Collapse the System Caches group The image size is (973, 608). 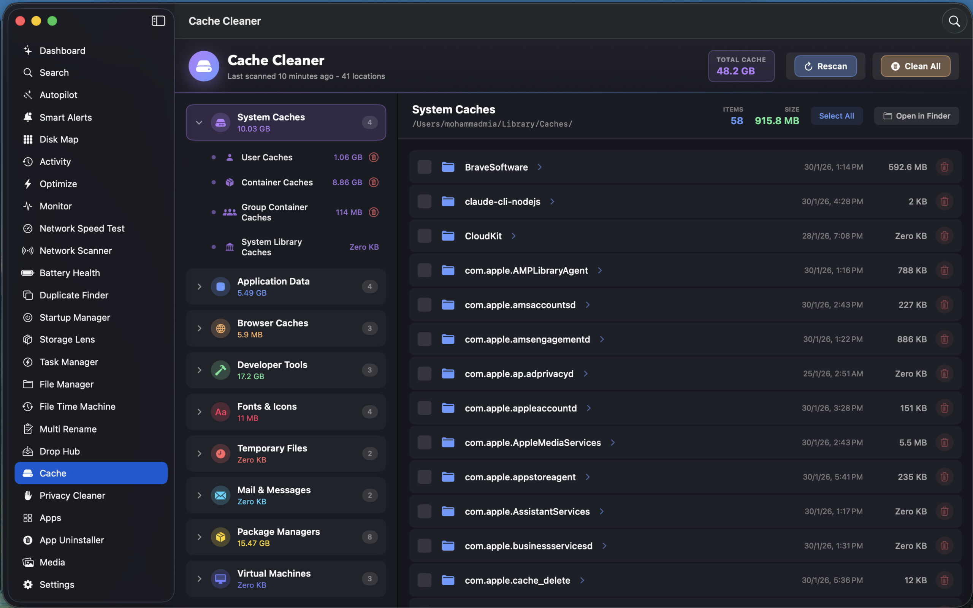[x=199, y=122]
